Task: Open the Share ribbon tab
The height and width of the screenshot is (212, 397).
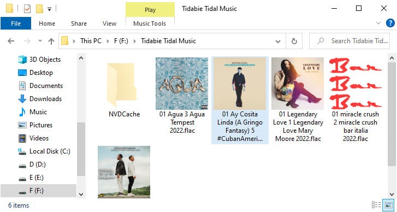Action: point(79,23)
